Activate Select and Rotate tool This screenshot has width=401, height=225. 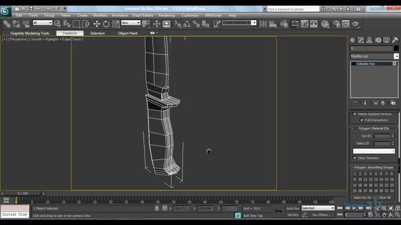point(106,24)
